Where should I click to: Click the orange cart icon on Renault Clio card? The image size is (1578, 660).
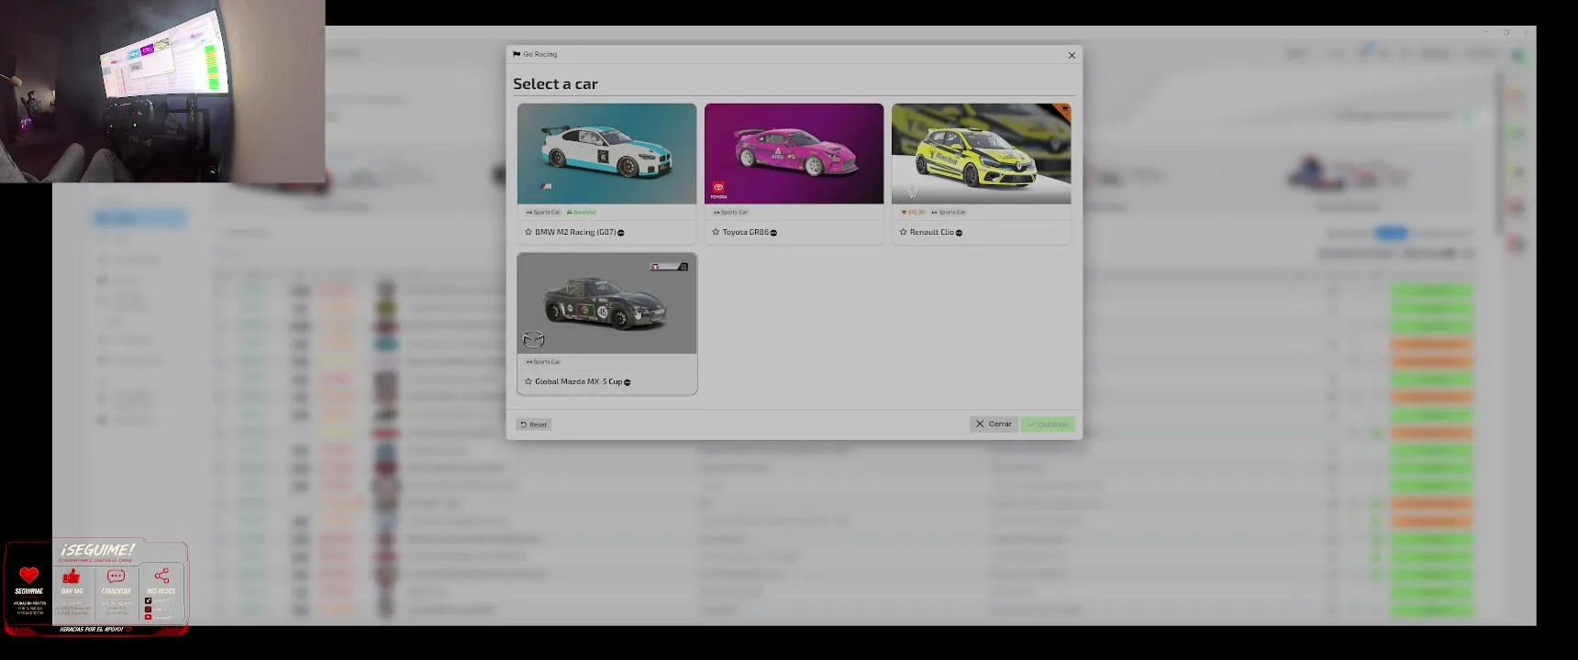[1064, 110]
